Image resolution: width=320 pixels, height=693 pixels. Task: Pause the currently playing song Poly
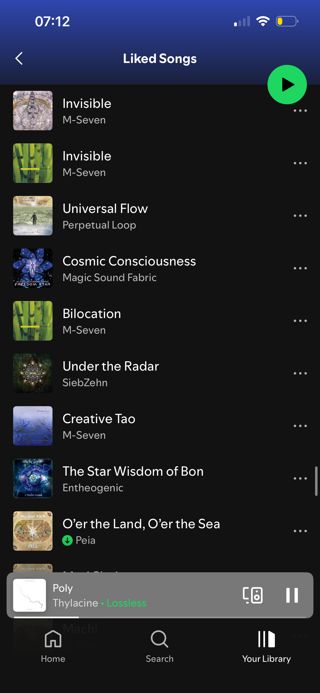coord(292,595)
